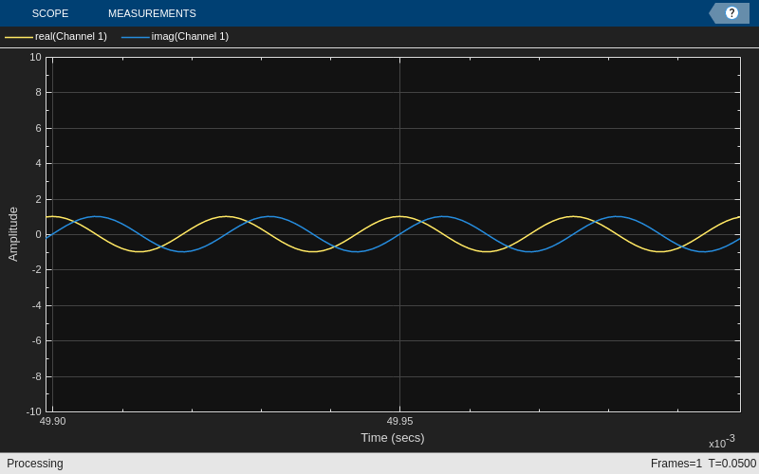The image size is (759, 474).
Task: Click the x10^-3 axis exponent label
Action: [x=721, y=442]
